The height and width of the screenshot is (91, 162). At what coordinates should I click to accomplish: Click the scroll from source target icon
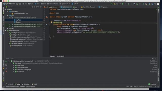tap(32, 7)
